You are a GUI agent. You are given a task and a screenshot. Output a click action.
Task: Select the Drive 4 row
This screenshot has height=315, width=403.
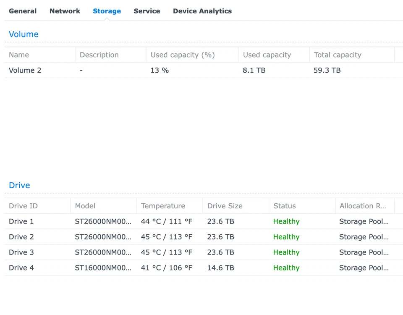coord(21,268)
